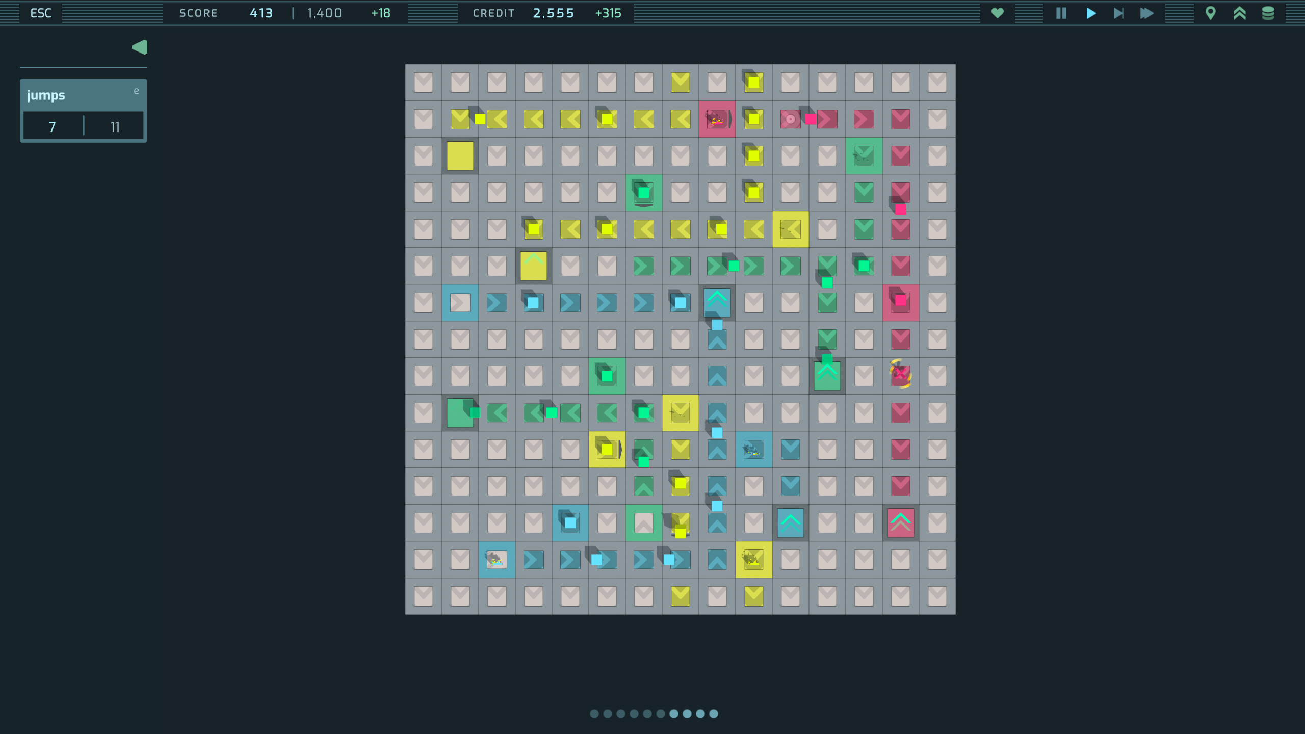Click the red explosion tile on the board
Image resolution: width=1305 pixels, height=734 pixels.
pyautogui.click(x=718, y=120)
